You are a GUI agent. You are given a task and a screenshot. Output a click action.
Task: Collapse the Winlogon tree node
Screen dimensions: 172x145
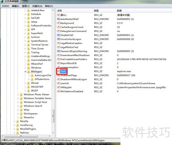point(25,71)
